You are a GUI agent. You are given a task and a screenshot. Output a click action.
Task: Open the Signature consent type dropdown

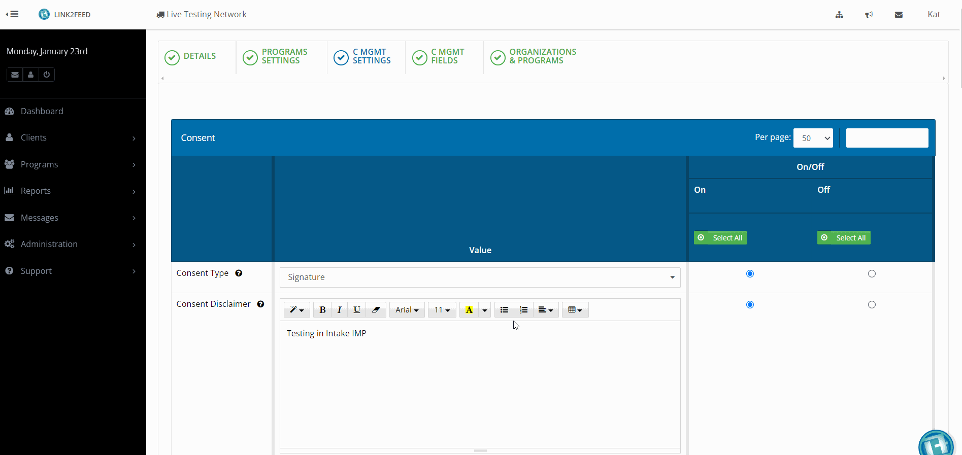point(480,277)
